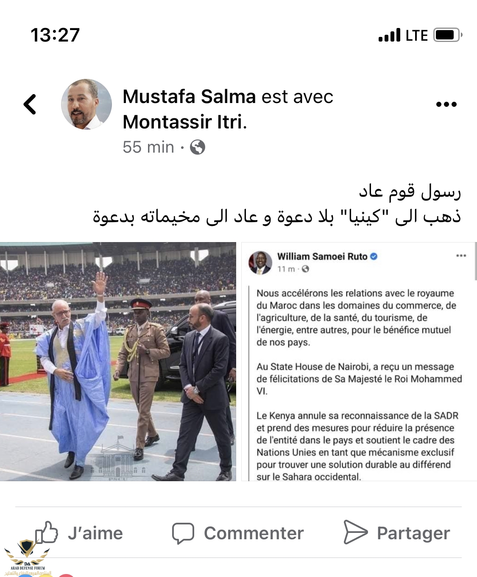
Task: Tap the J'aime button label
Action: [95, 533]
